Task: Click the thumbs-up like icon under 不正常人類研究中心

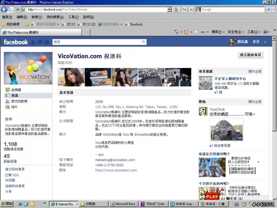Action: [x=216, y=92]
